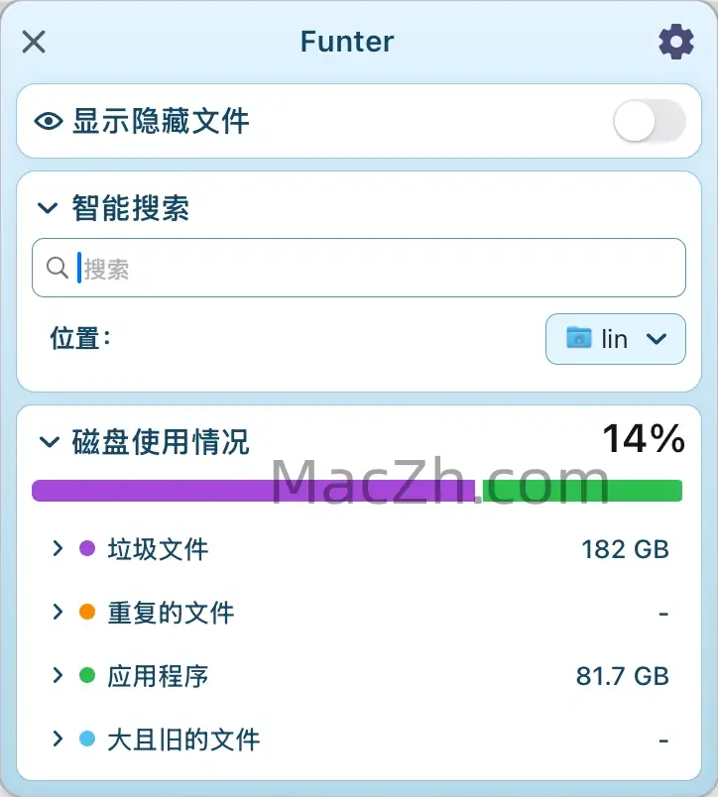This screenshot has height=797, width=718.
Task: Expand the 重复的文件 row chevron
Action: (58, 612)
